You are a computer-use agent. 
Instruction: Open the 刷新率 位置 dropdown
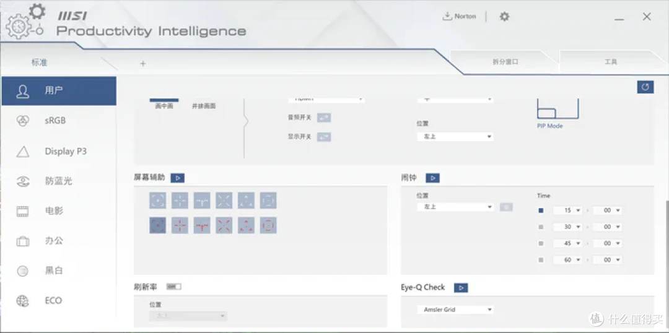188,316
